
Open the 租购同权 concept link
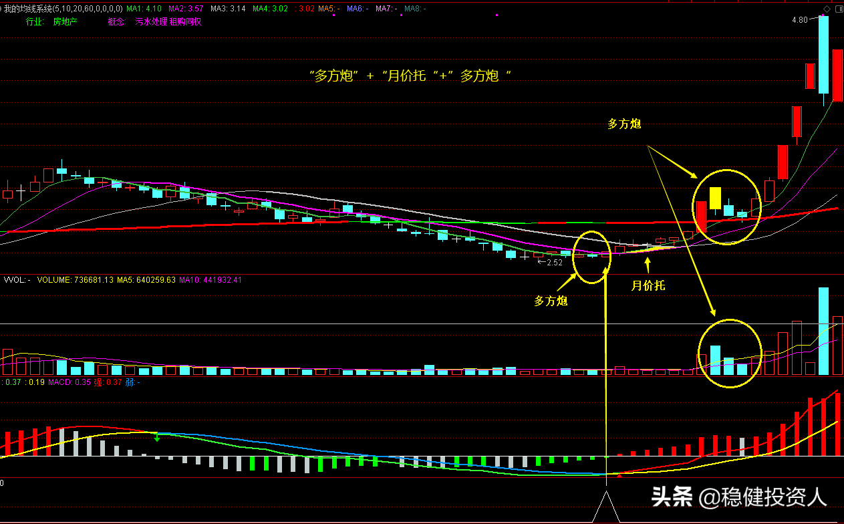tap(185, 21)
